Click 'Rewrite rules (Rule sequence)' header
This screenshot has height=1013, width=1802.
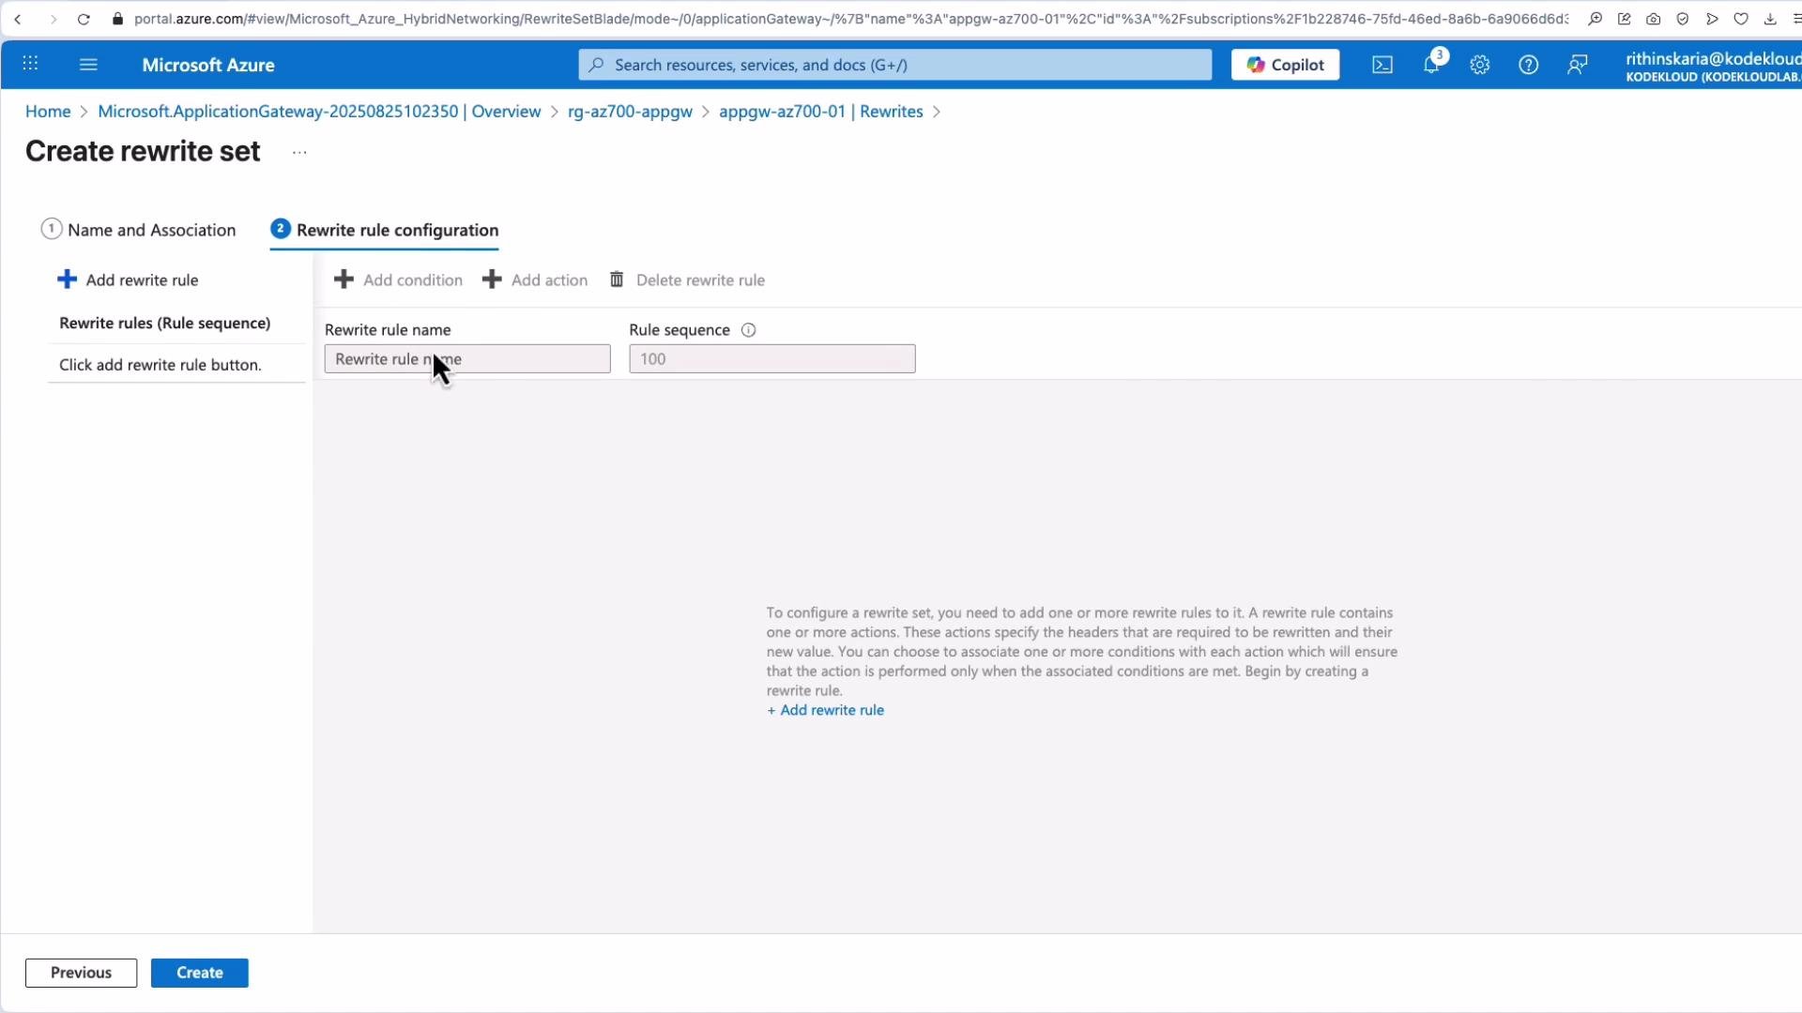[165, 323]
